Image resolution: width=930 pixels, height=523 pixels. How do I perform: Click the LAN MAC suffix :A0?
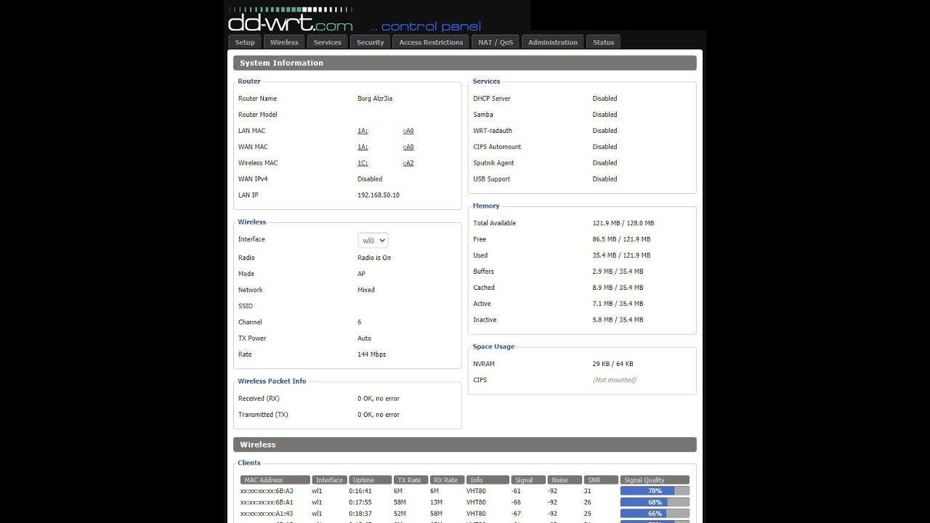point(408,131)
